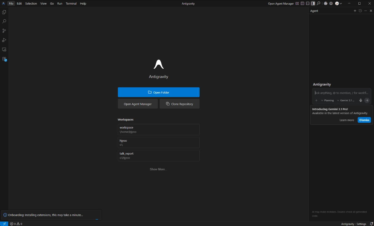Image resolution: width=374 pixels, height=226 pixels.
Task: Open the settings gear in title bar
Action: tap(331, 3)
